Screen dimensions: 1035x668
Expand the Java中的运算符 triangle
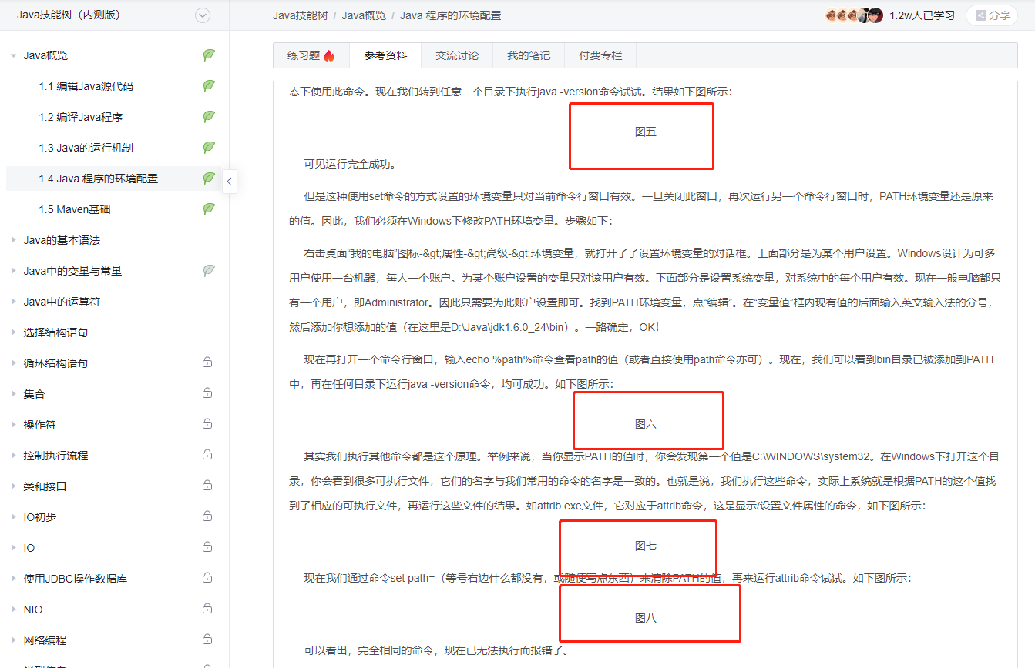coord(13,302)
